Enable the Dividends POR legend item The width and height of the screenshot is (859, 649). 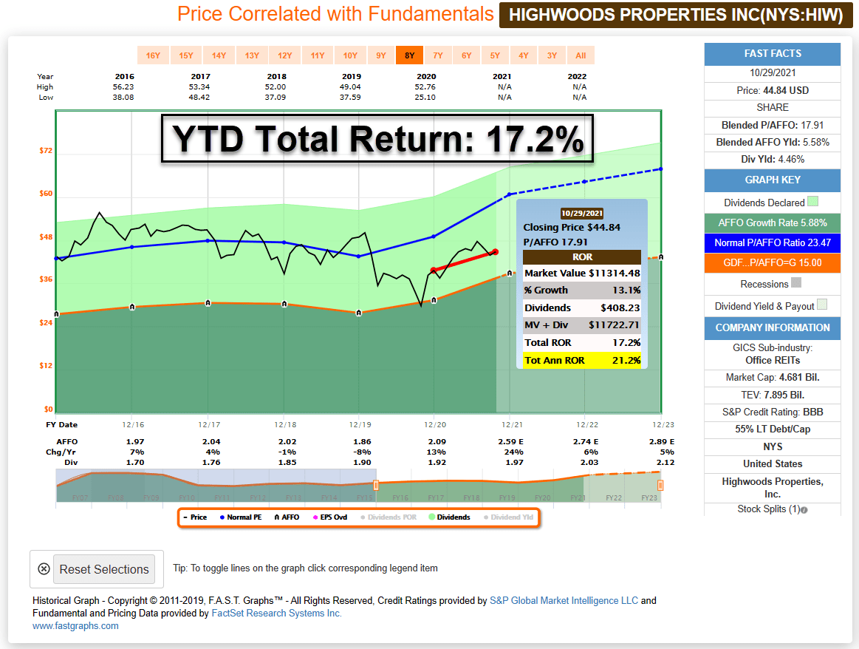pyautogui.click(x=389, y=517)
